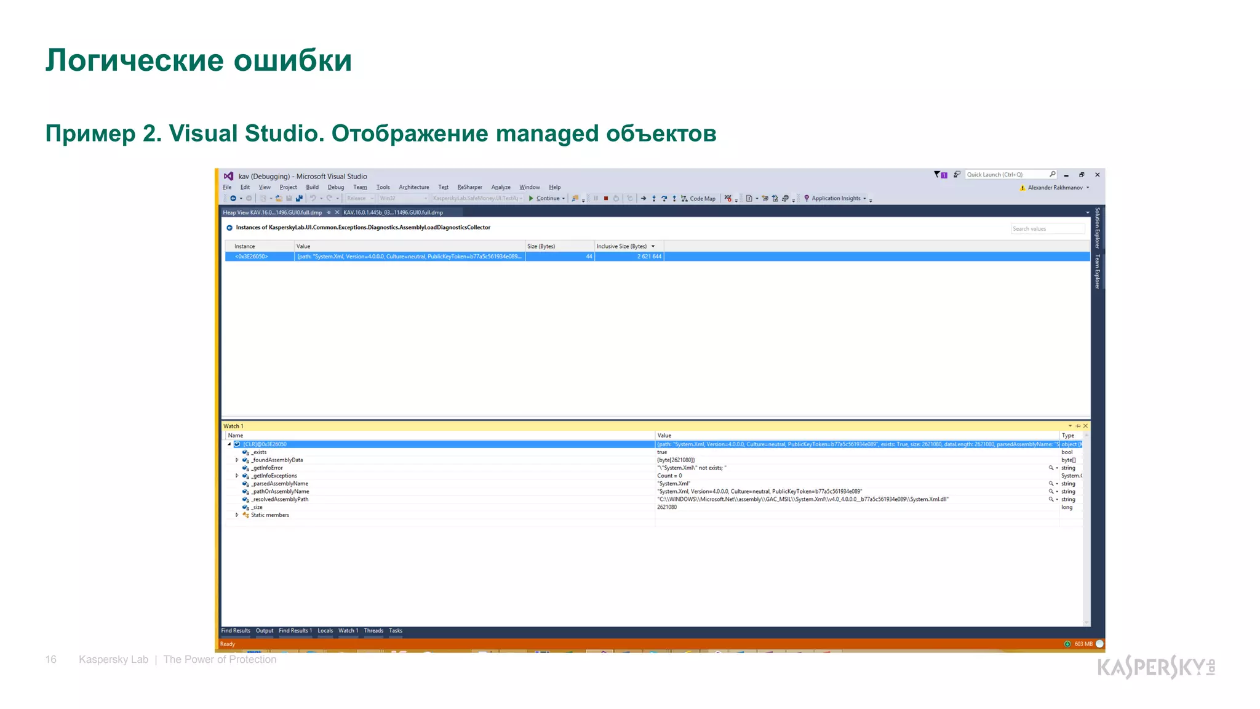Open the Debug menu
The image size is (1260, 709).
pyautogui.click(x=336, y=187)
